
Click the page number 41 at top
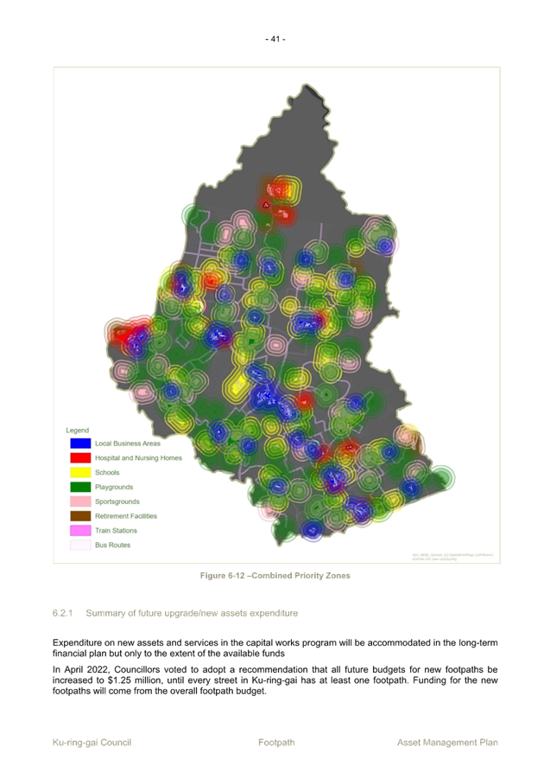[275, 39]
